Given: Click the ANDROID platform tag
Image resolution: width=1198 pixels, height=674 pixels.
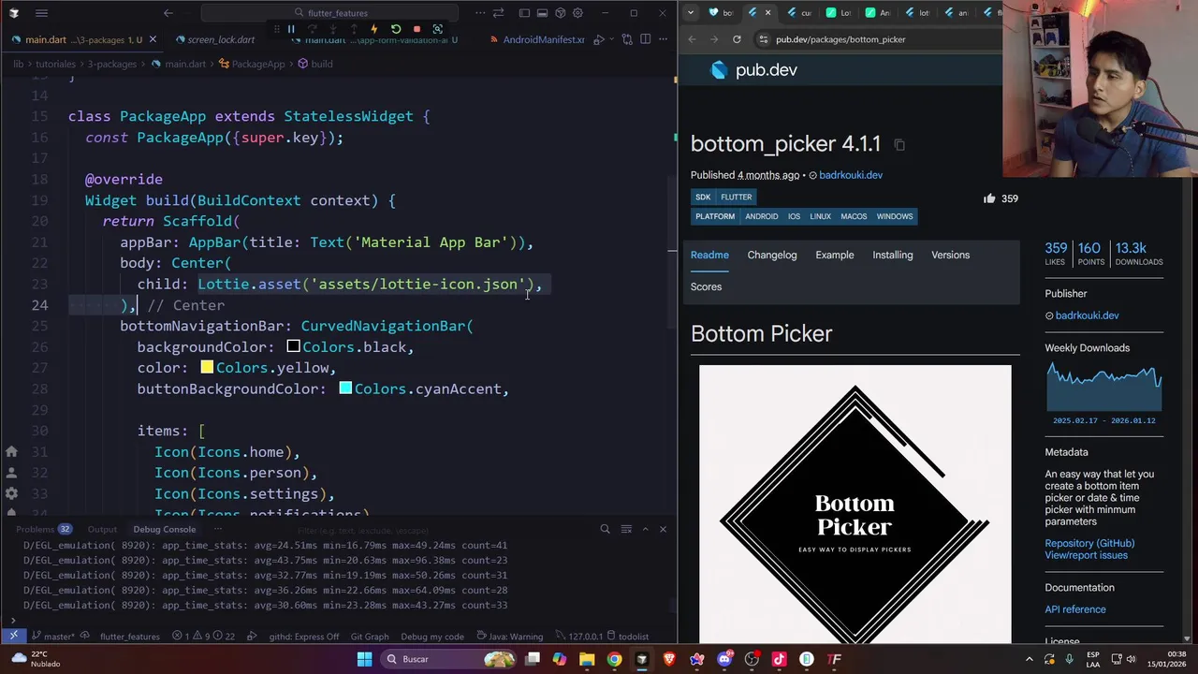Looking at the screenshot, I should (x=761, y=216).
